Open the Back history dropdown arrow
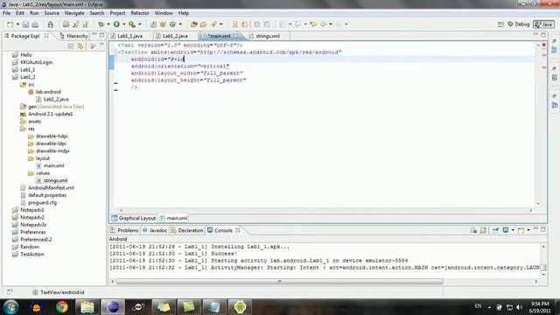This screenshot has width=560, height=315. [x=331, y=24]
